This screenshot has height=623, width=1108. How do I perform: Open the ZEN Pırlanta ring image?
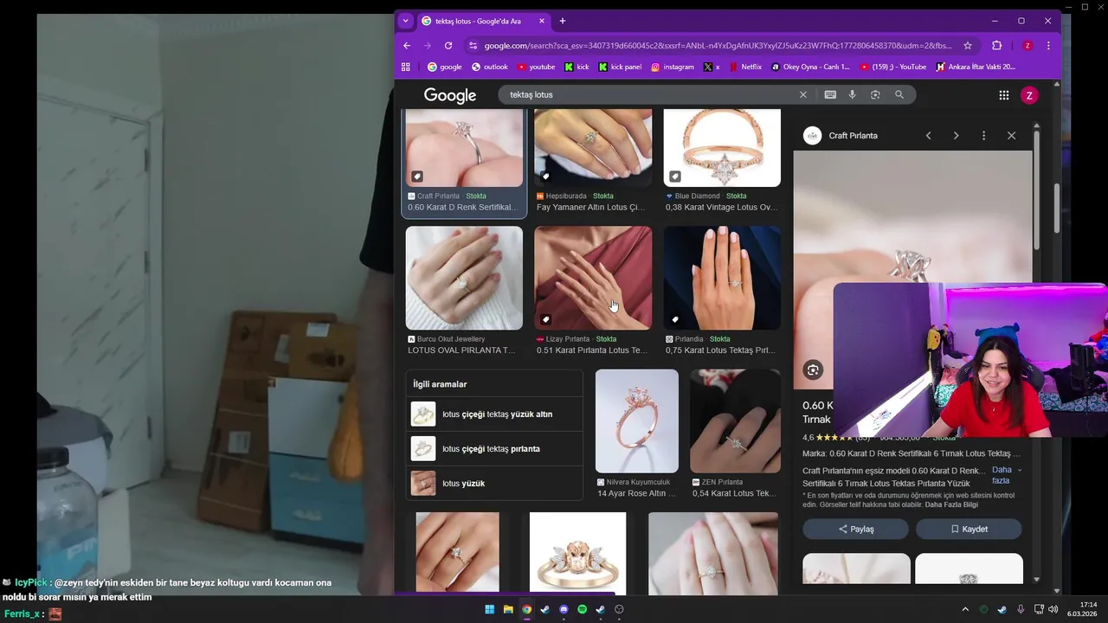coord(735,421)
